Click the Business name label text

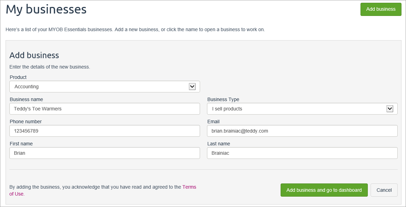[26, 99]
